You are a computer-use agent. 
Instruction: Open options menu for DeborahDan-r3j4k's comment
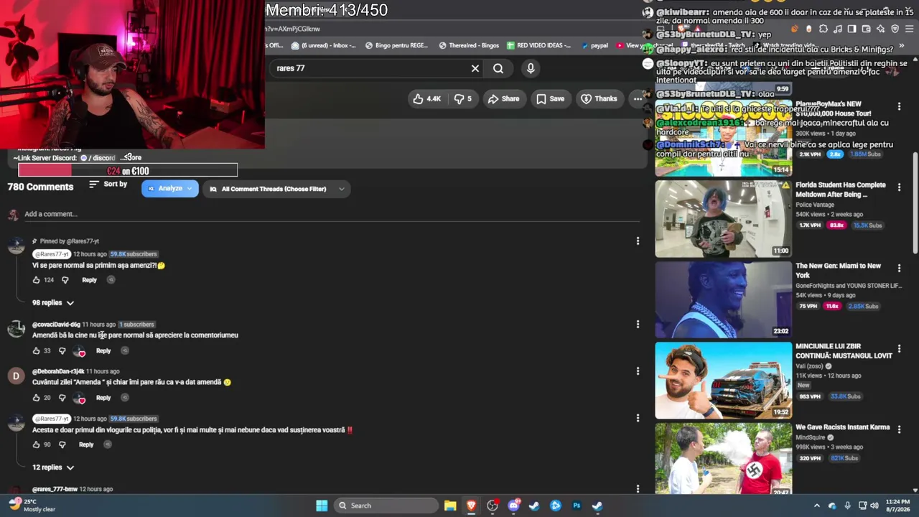pos(638,371)
